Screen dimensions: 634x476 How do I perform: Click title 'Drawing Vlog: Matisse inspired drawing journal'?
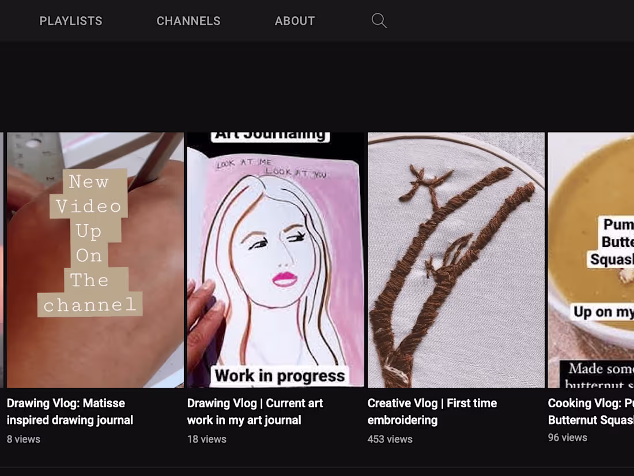[x=70, y=411]
